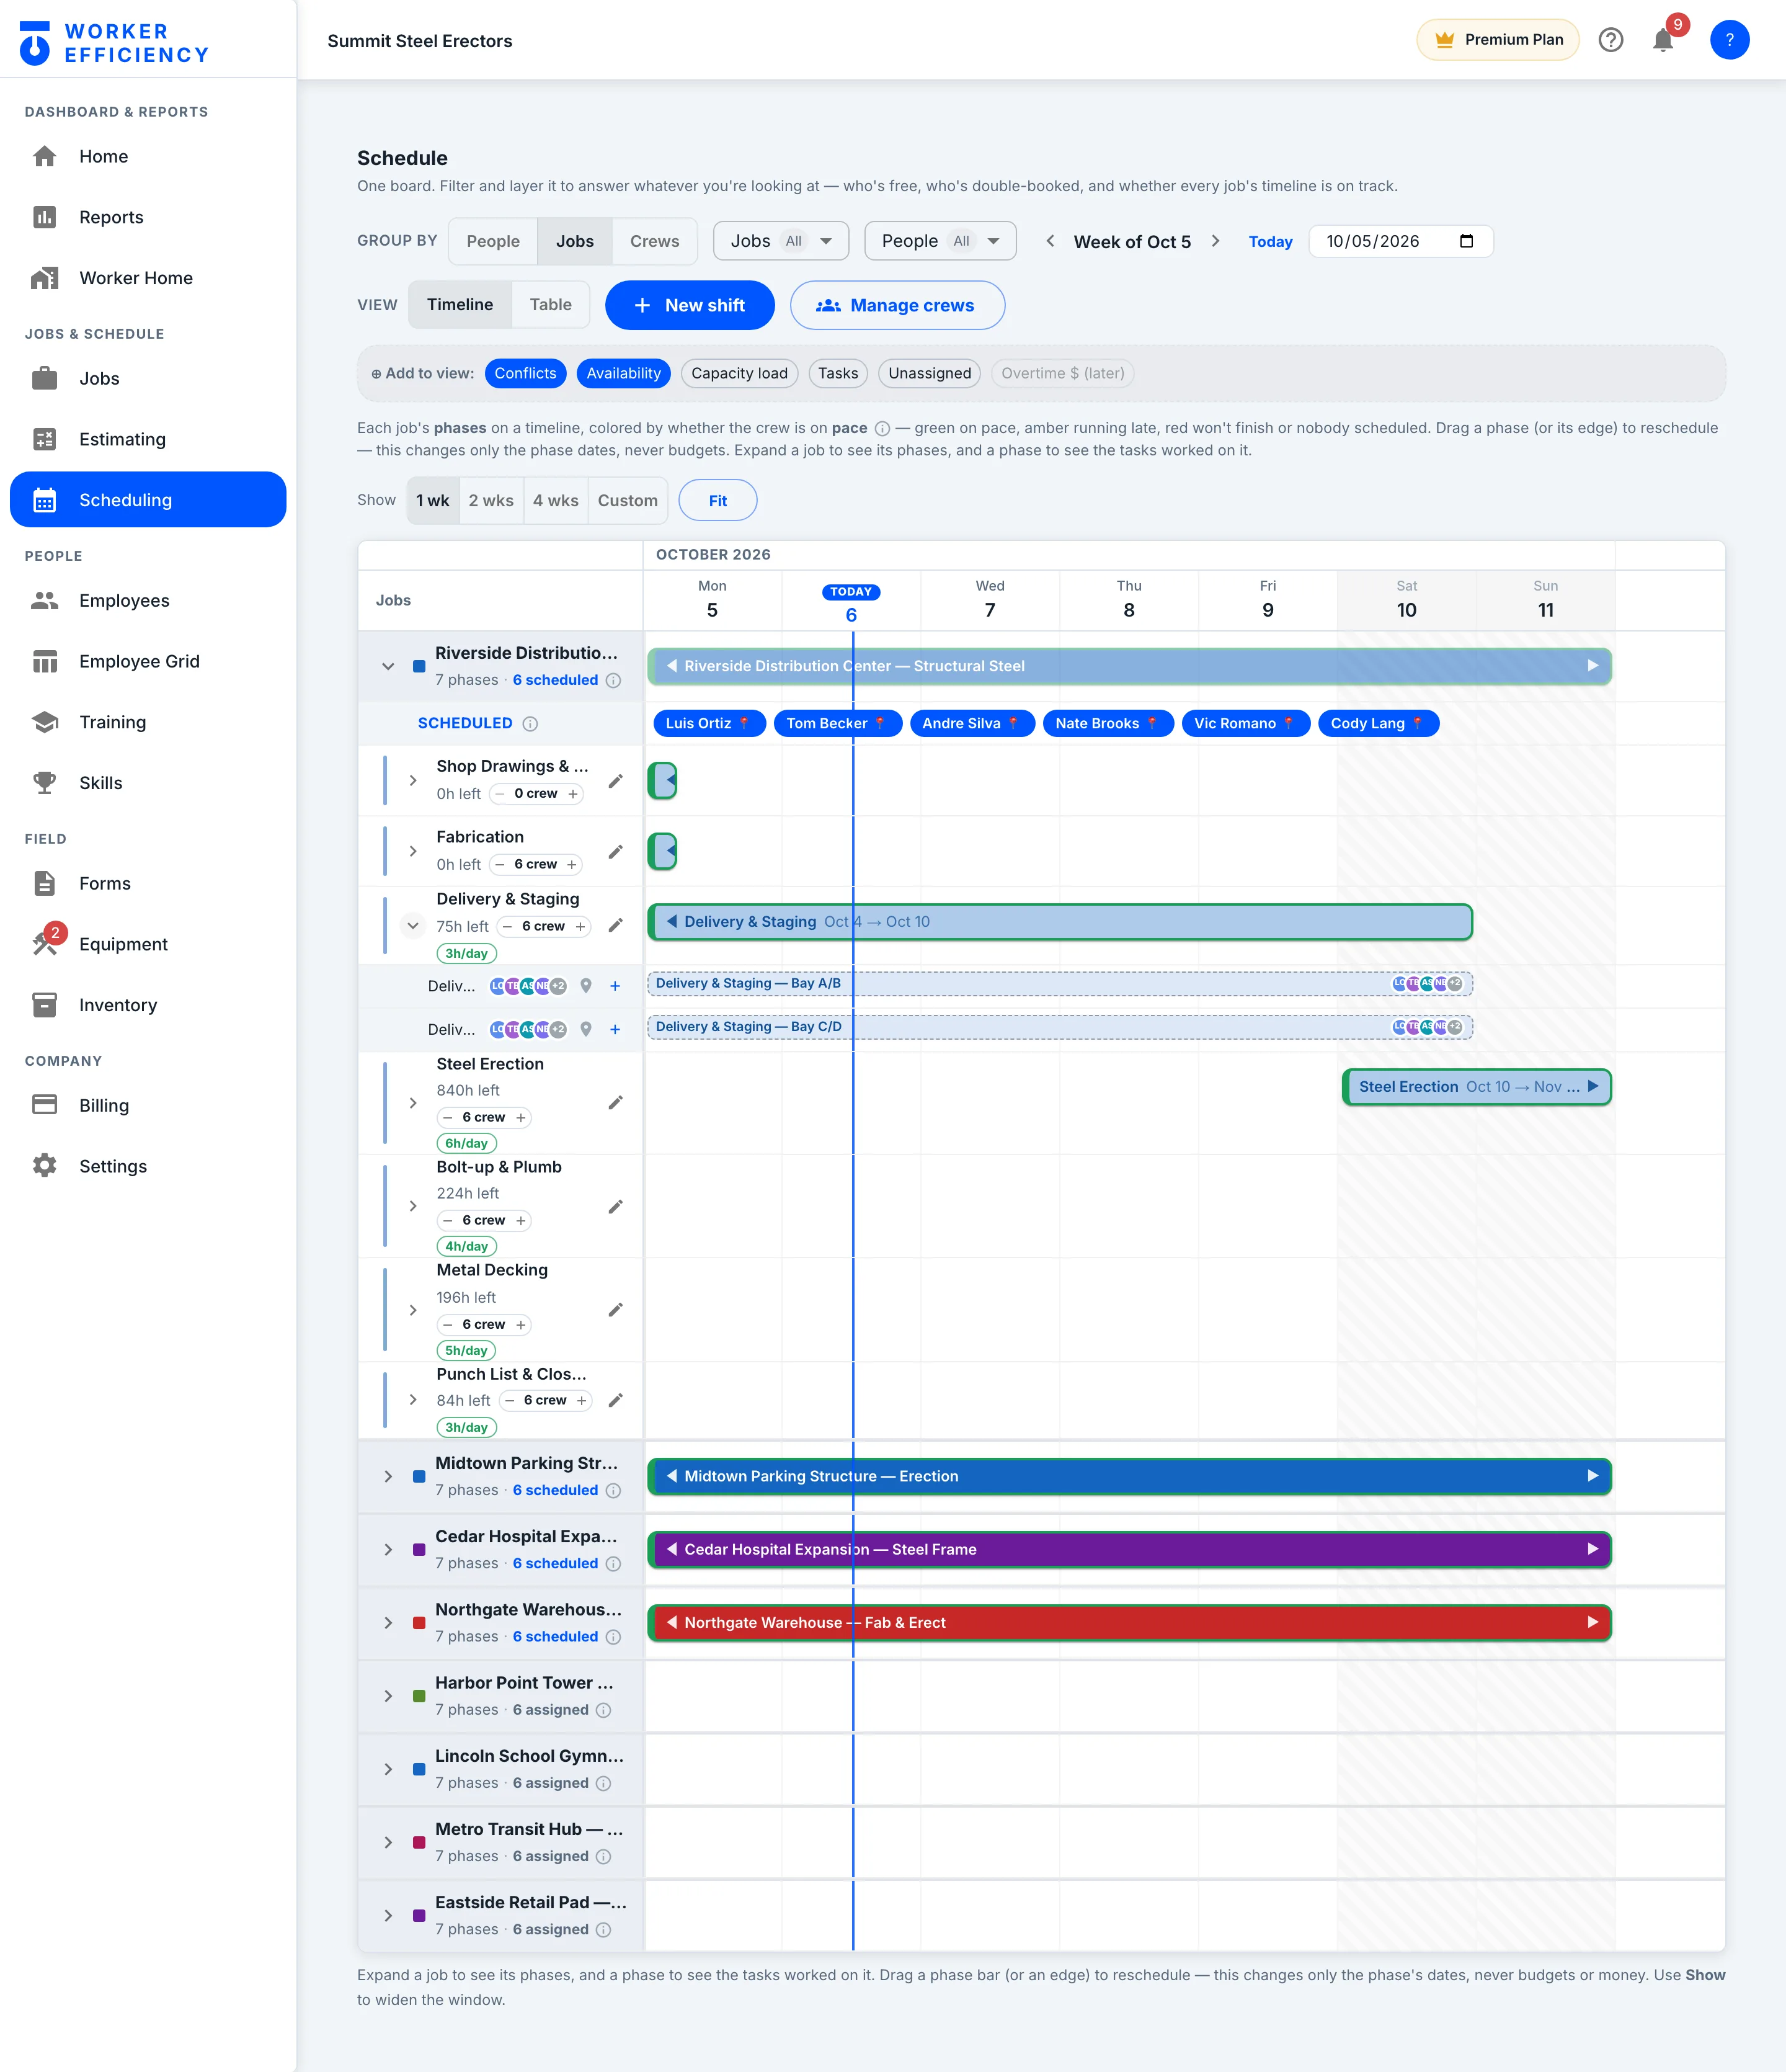Click the New shift button
Image resolution: width=1786 pixels, height=2072 pixels.
(x=690, y=305)
